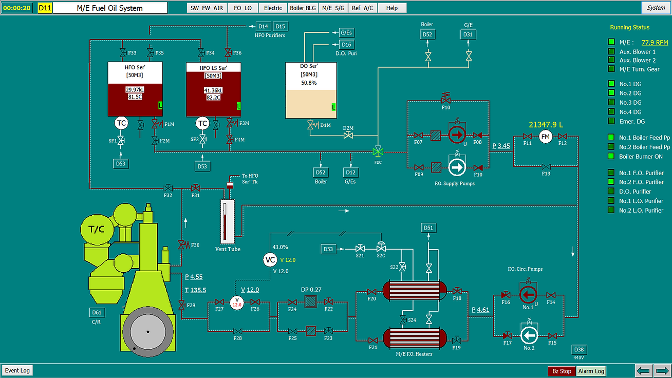The image size is (672, 378).
Task: Open the FO LO menu
Action: pos(242,8)
